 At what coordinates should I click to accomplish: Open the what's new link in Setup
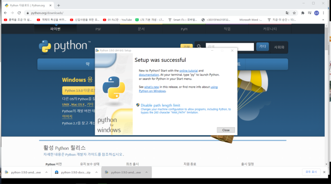click(x=151, y=87)
